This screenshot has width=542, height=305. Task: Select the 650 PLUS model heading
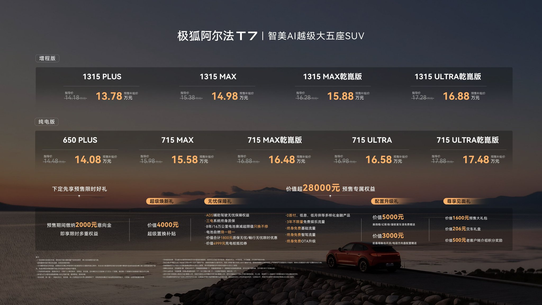(80, 140)
